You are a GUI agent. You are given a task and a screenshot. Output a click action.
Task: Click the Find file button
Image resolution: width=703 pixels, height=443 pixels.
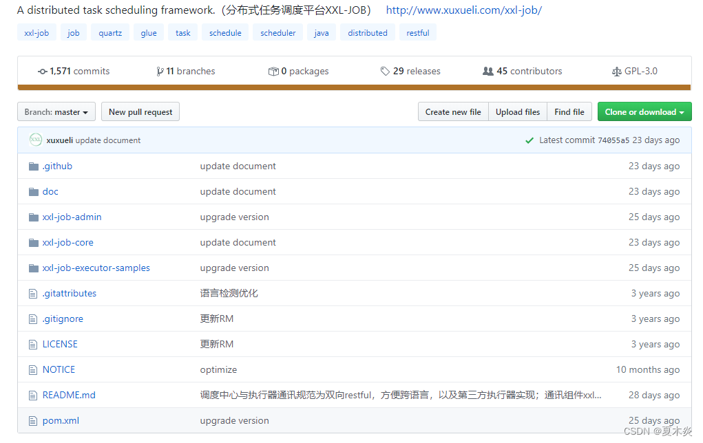(x=569, y=111)
